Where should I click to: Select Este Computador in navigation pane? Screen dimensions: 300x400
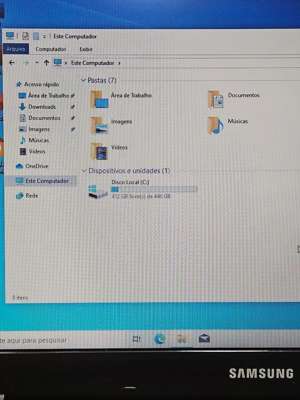point(47,181)
